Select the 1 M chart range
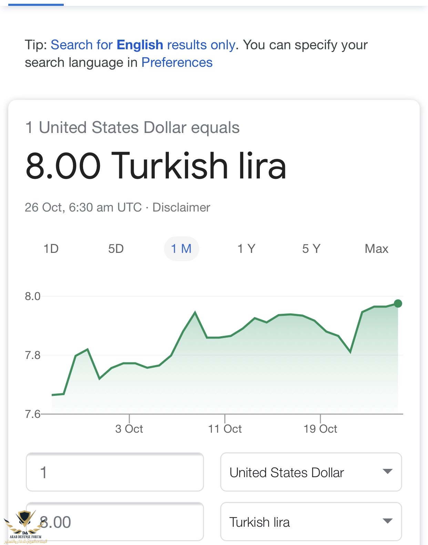Screen dimensions: 428x545 (x=181, y=249)
